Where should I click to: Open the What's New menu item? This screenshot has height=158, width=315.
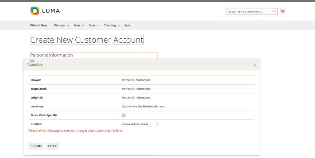[x=38, y=25]
